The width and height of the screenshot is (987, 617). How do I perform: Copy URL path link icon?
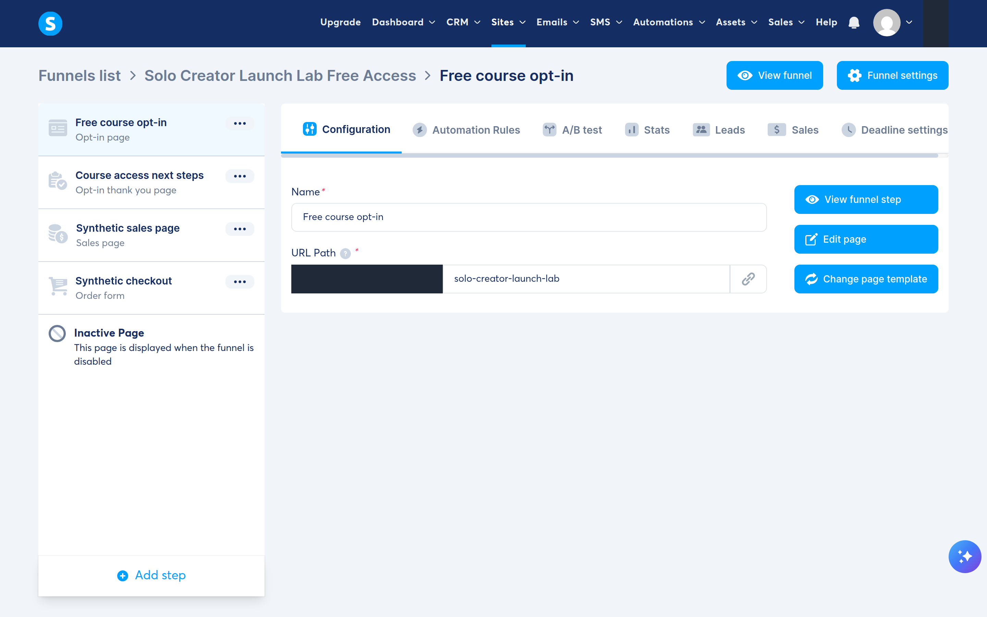pos(748,279)
